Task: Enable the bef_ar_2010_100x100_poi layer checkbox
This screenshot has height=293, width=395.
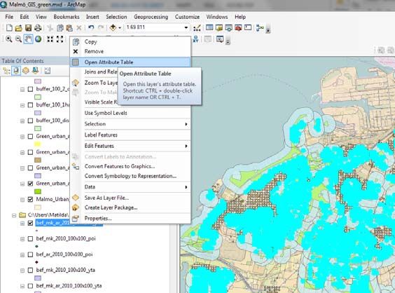Action: [30, 254]
